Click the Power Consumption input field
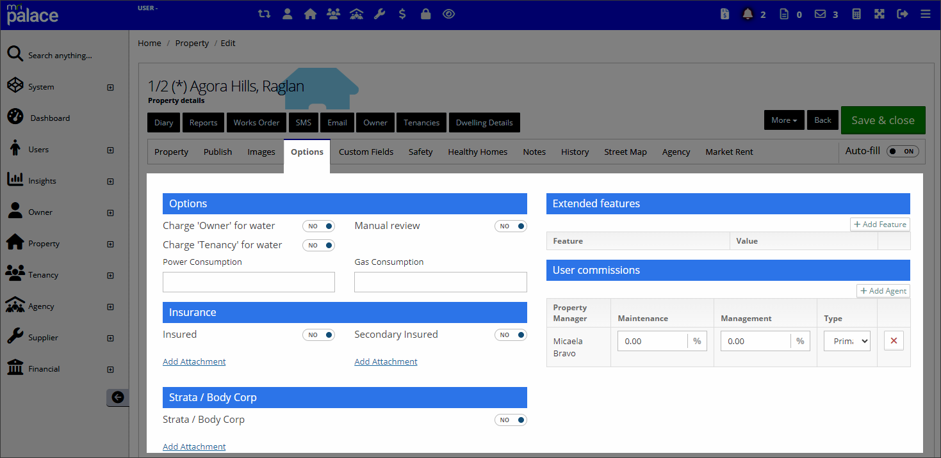The height and width of the screenshot is (458, 941). pyautogui.click(x=249, y=282)
